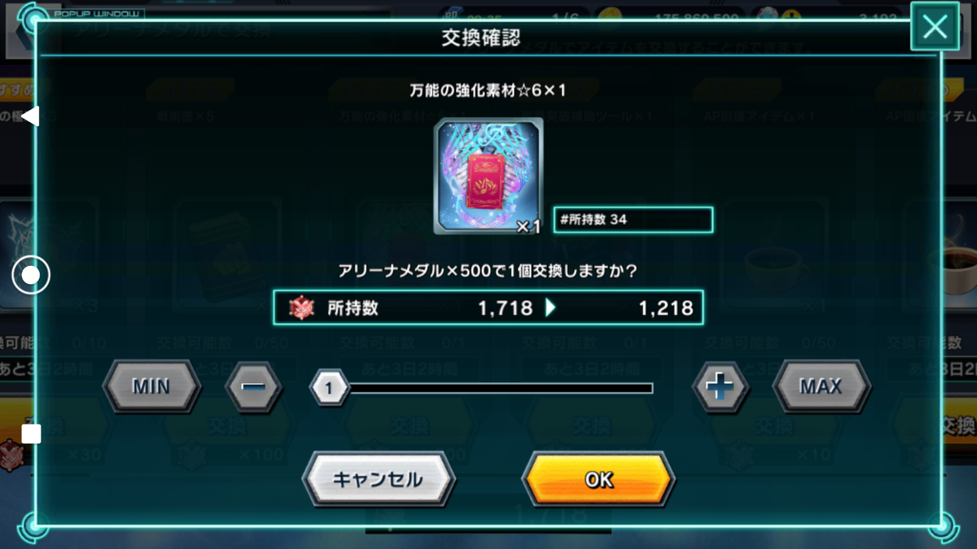Image resolution: width=977 pixels, height=549 pixels.
Task: Tap the minus icon to decrease quantity
Action: coord(253,387)
